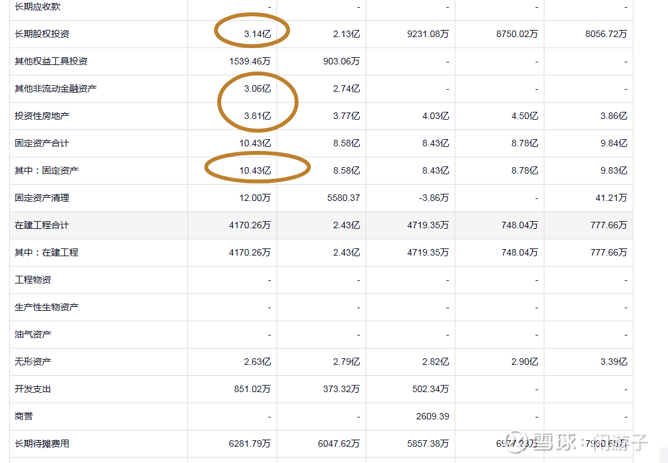Click the 其他非流动金融资产 row label
The height and width of the screenshot is (463, 668).
(55, 89)
